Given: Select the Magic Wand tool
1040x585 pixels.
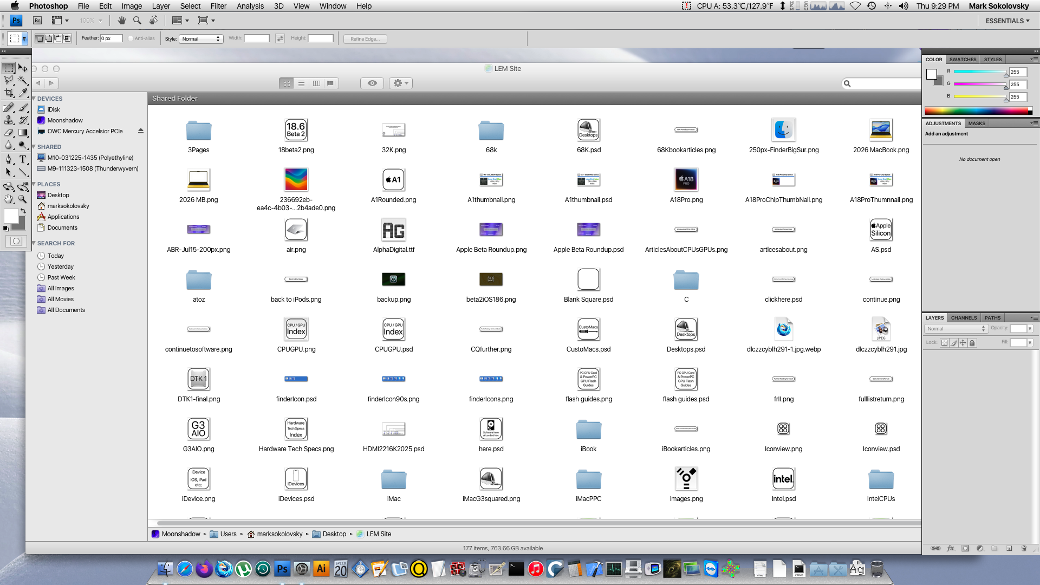Looking at the screenshot, I should click(23, 80).
